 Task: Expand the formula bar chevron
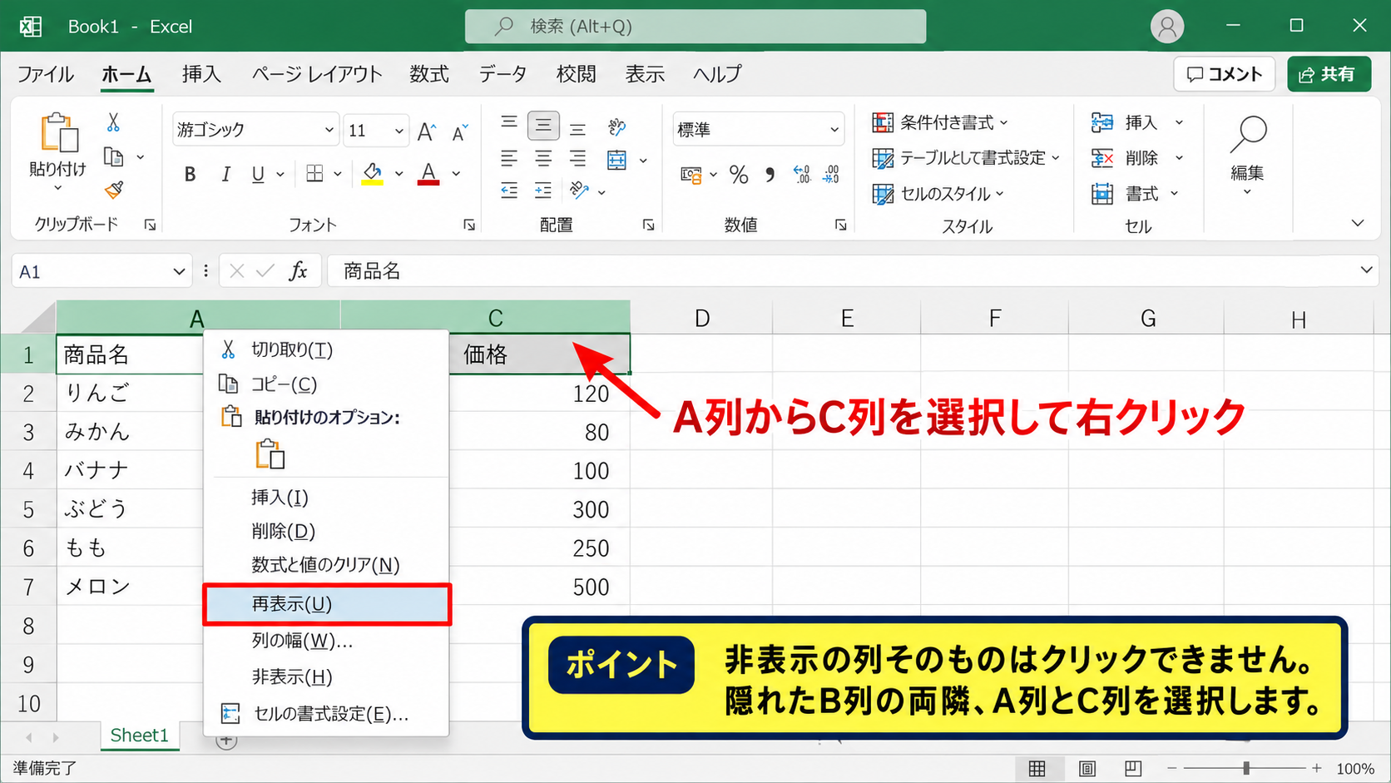point(1366,270)
